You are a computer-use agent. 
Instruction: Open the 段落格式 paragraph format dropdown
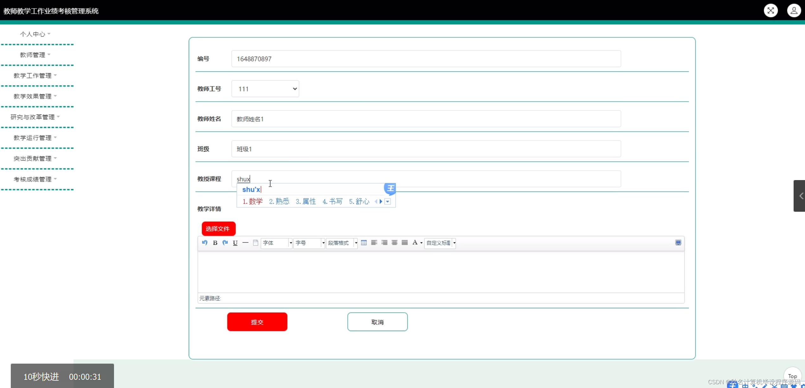[x=342, y=243]
